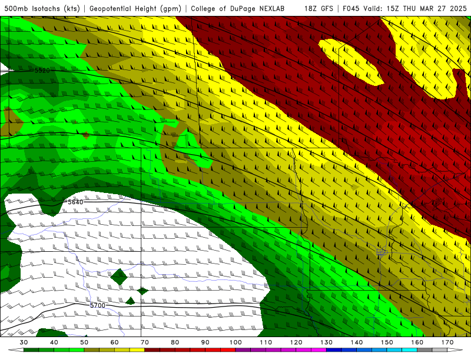Viewport: 471px width, 353px height.
Task: Click the "500mb Isotachs (kts)" title text
Action: click(x=42, y=8)
